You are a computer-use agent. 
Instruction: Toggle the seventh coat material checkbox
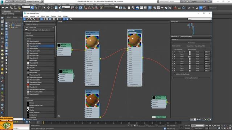point(175,66)
